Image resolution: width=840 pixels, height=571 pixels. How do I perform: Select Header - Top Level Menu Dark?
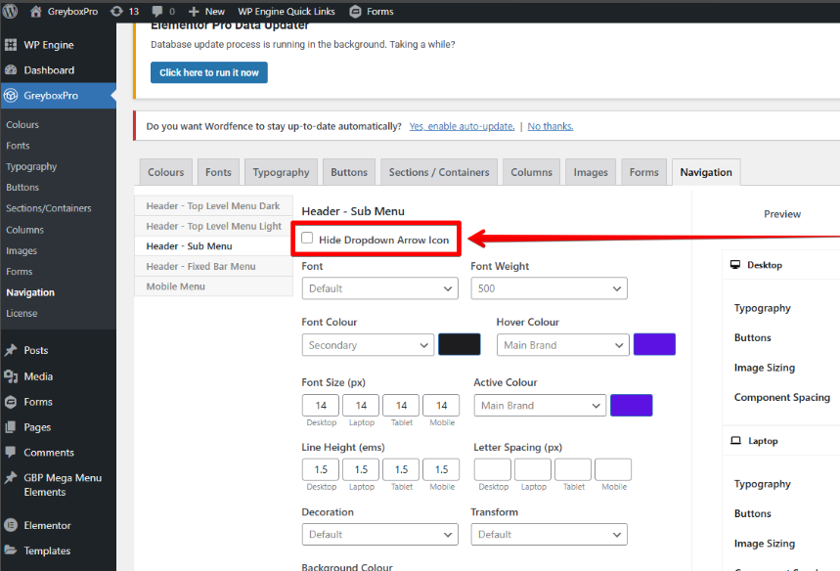[213, 205]
